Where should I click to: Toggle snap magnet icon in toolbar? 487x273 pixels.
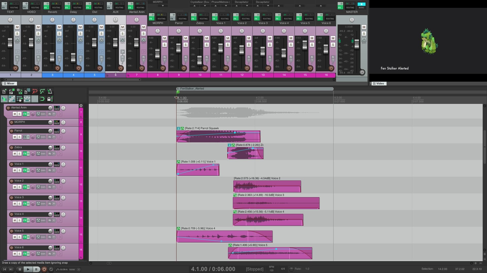[42, 99]
